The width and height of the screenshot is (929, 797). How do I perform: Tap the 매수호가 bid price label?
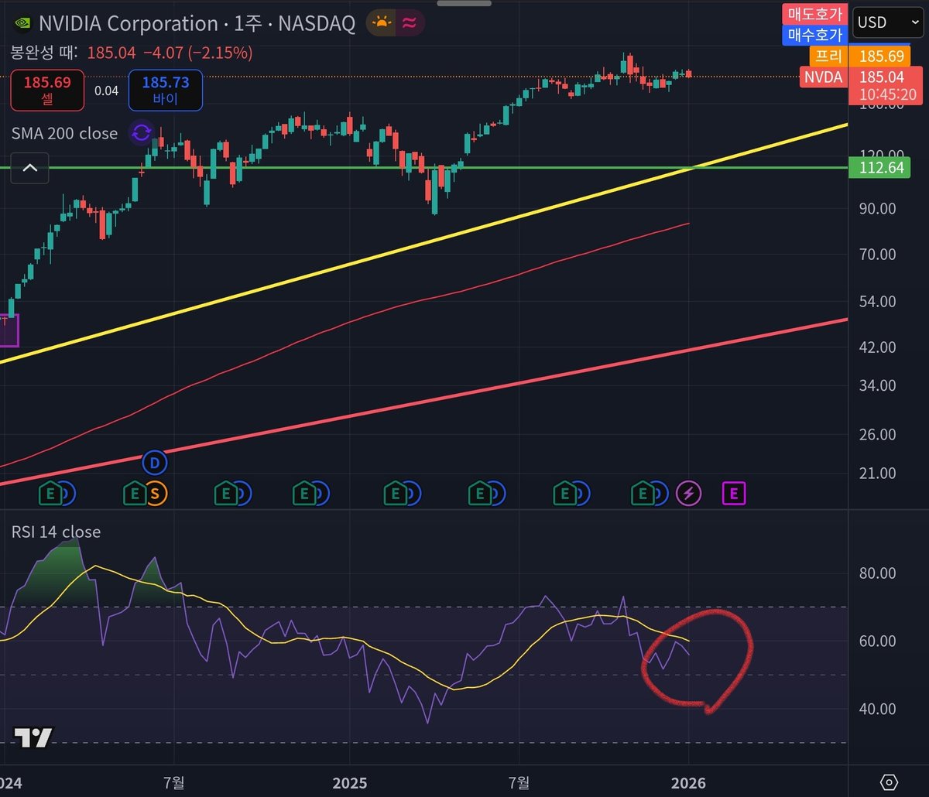814,34
